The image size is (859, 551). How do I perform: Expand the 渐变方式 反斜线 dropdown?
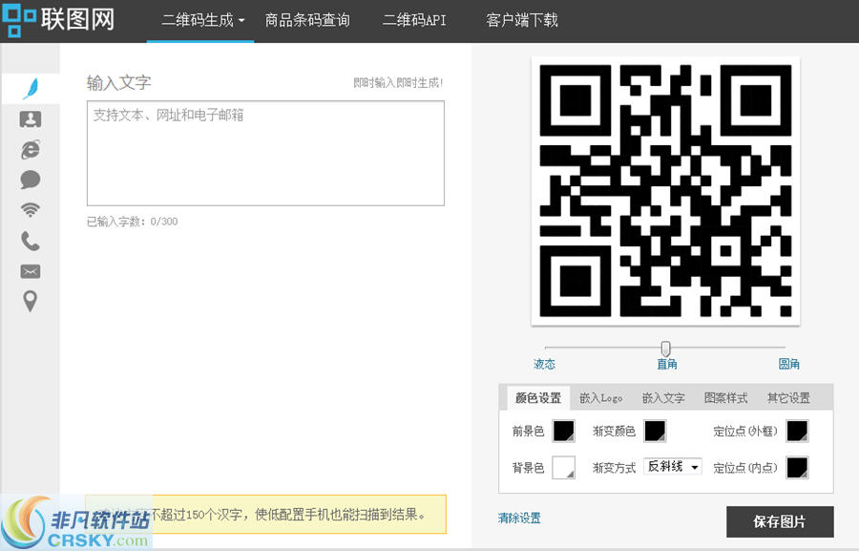click(673, 467)
